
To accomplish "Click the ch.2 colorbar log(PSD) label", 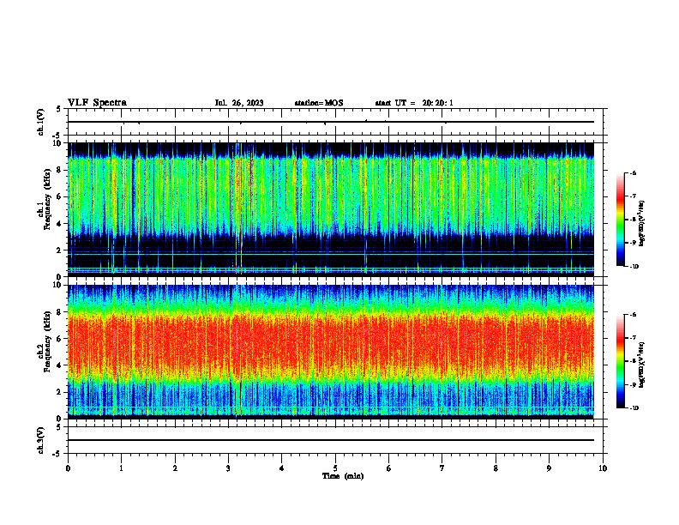I will tap(642, 365).
